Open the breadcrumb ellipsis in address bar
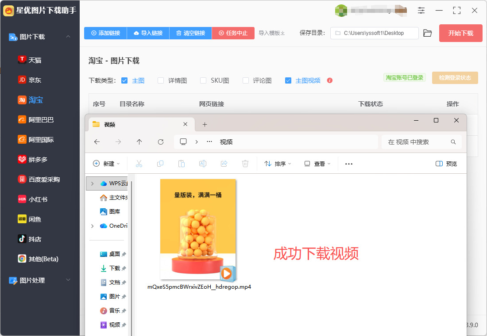 pos(209,142)
